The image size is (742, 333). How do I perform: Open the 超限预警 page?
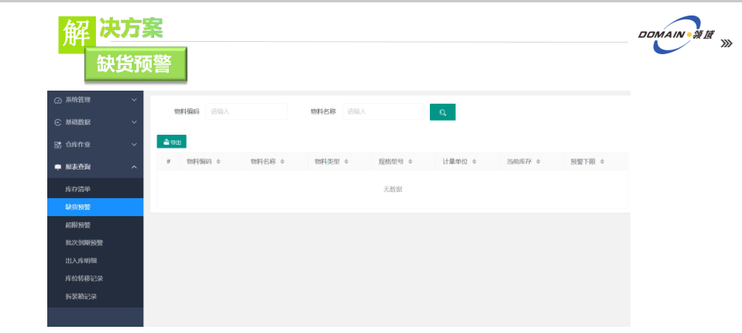(x=95, y=225)
